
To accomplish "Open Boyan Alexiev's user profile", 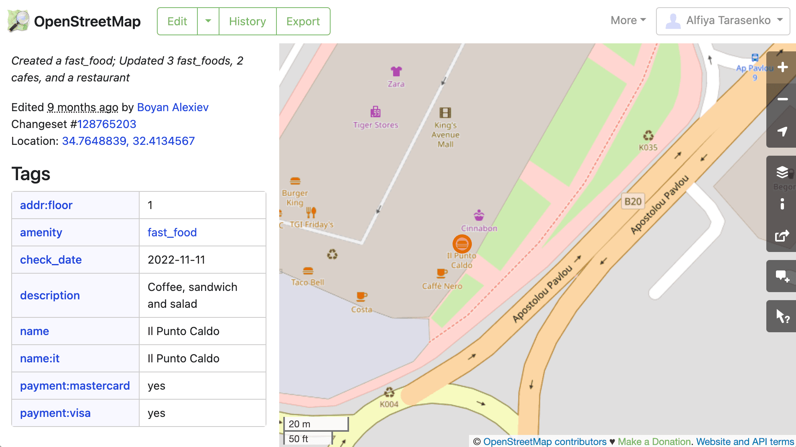I will [173, 107].
